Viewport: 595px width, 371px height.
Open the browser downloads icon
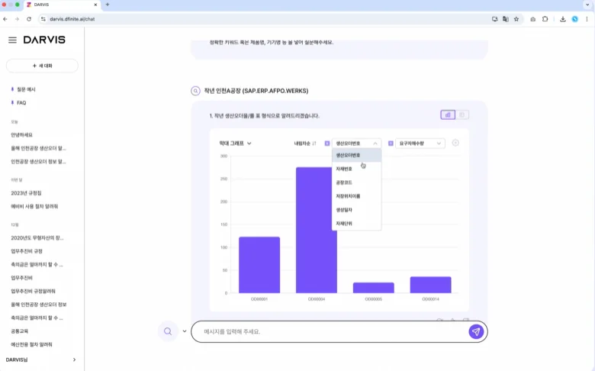pos(563,18)
